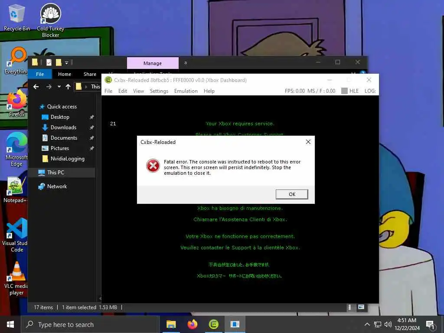Select the Notepad++ desktop shortcut

tap(15, 190)
